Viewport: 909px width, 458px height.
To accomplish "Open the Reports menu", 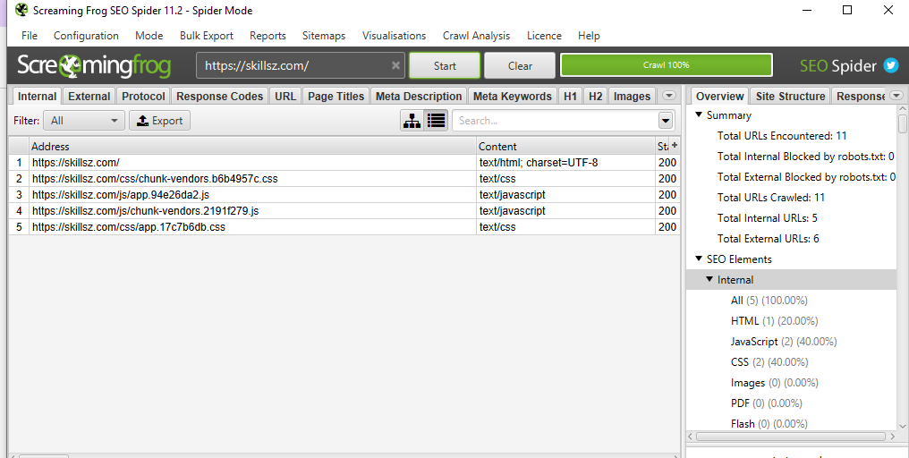I will [x=268, y=36].
